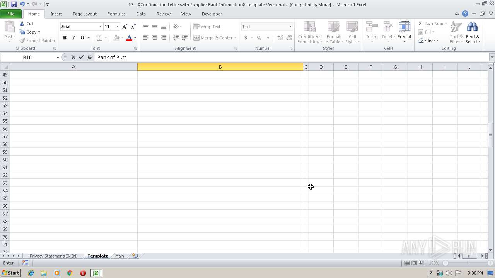Image resolution: width=495 pixels, height=278 pixels.
Task: Switch to the Formulas ribbon tab
Action: click(116, 14)
